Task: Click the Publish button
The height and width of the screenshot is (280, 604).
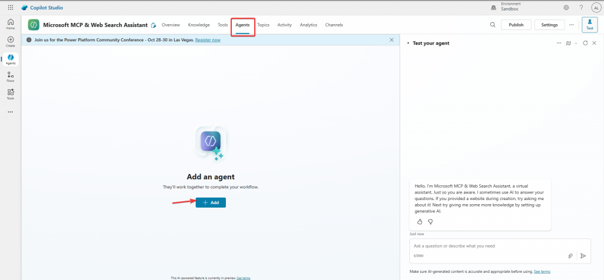Action: (x=516, y=25)
